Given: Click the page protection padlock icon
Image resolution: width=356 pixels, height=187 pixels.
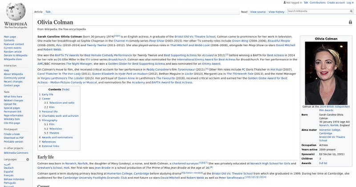Looking at the screenshot, I should point(350,22).
